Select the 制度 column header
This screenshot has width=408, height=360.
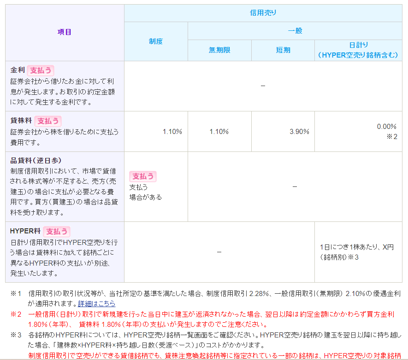coord(156,41)
